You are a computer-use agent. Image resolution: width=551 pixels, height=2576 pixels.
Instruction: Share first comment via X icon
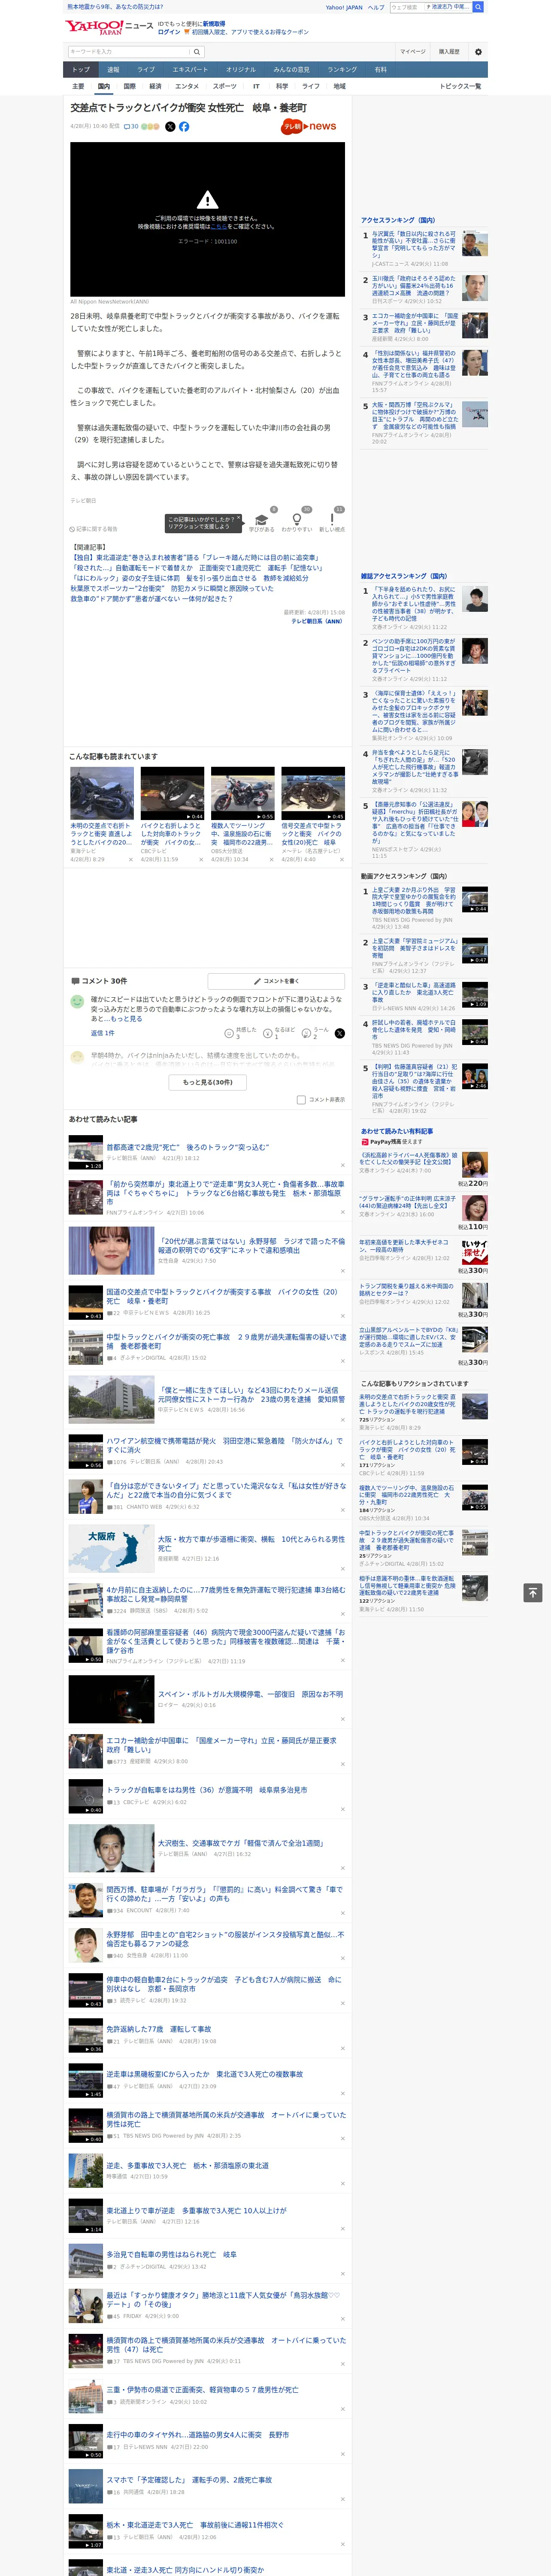(x=339, y=1033)
